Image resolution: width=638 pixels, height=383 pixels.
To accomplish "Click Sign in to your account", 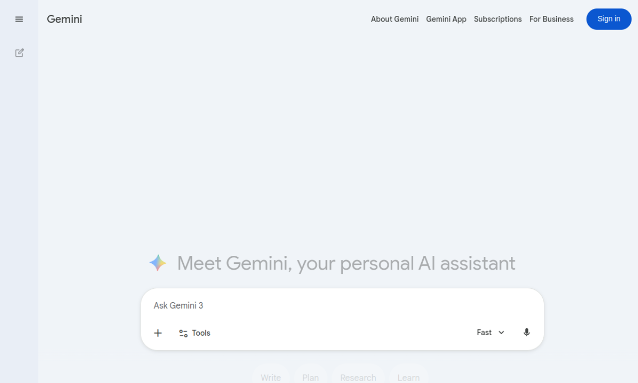I will pos(609,19).
